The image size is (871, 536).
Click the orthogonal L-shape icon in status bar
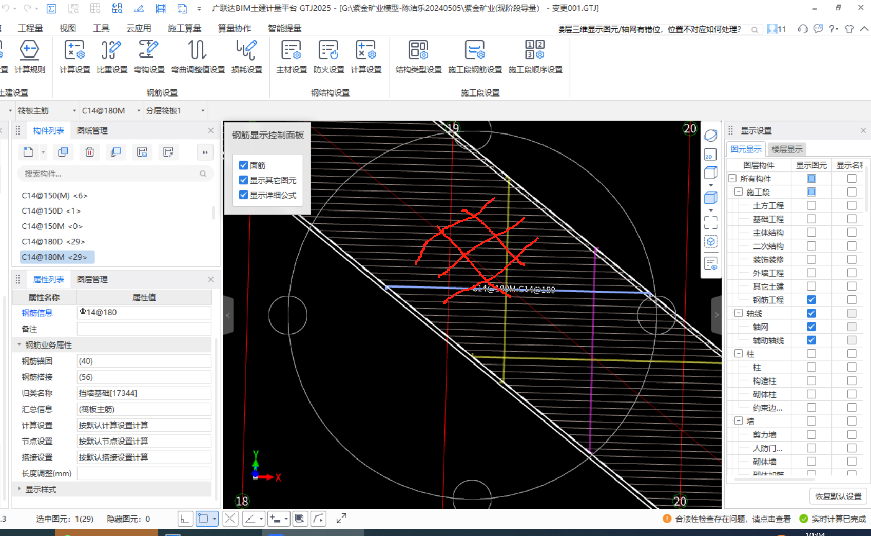coord(185,519)
